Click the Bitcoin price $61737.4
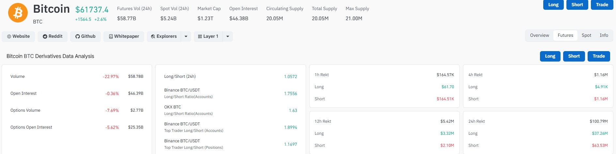Viewport: 616px width, 154px height. click(x=92, y=10)
